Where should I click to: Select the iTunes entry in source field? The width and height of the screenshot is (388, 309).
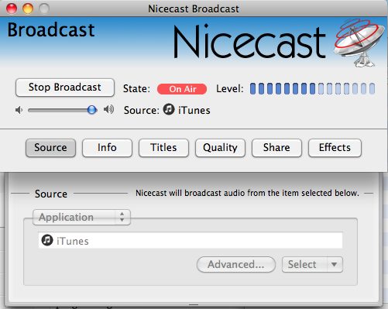click(x=191, y=240)
